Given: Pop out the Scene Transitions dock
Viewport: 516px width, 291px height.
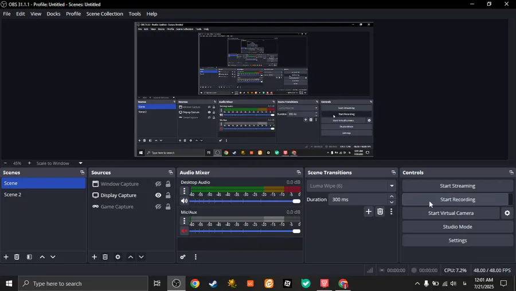Looking at the screenshot, I should coord(393,172).
